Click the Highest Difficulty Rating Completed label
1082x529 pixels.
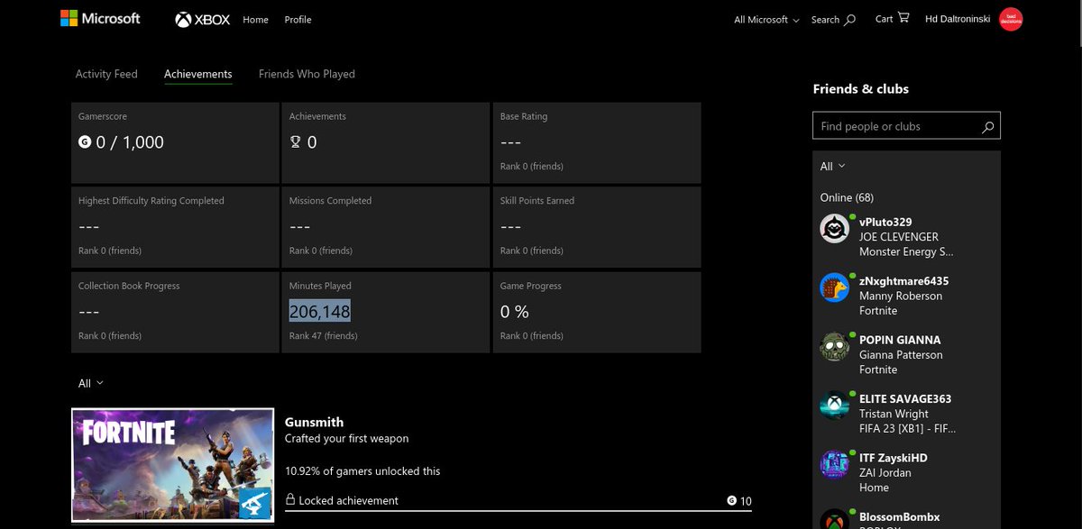click(x=151, y=201)
